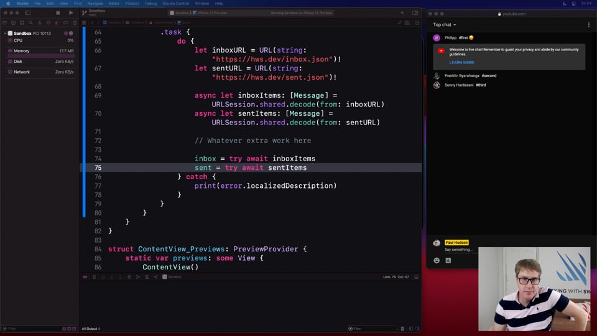Click Step Out in the debug bar
This screenshot has width=597, height=336.
pyautogui.click(x=120, y=277)
